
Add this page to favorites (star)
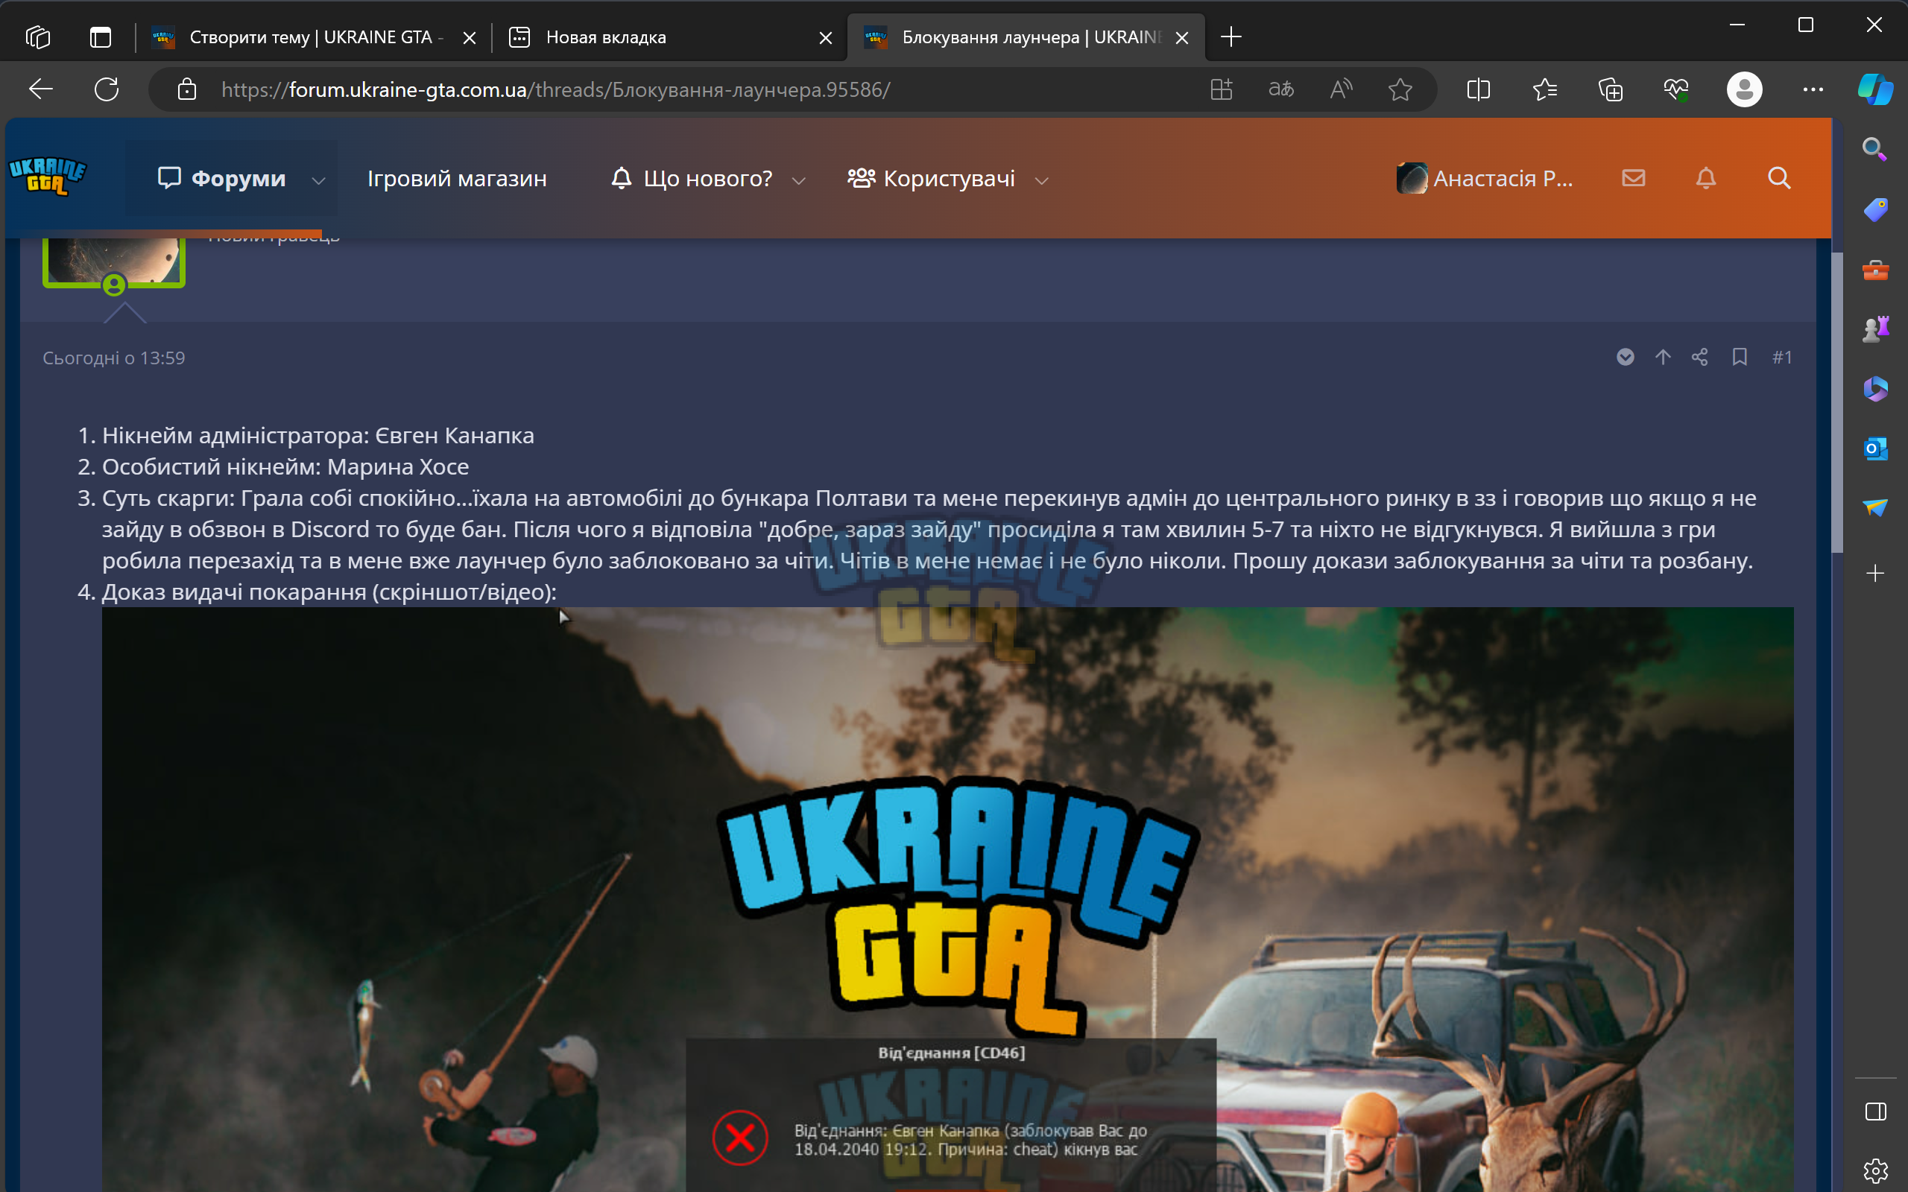click(x=1400, y=89)
